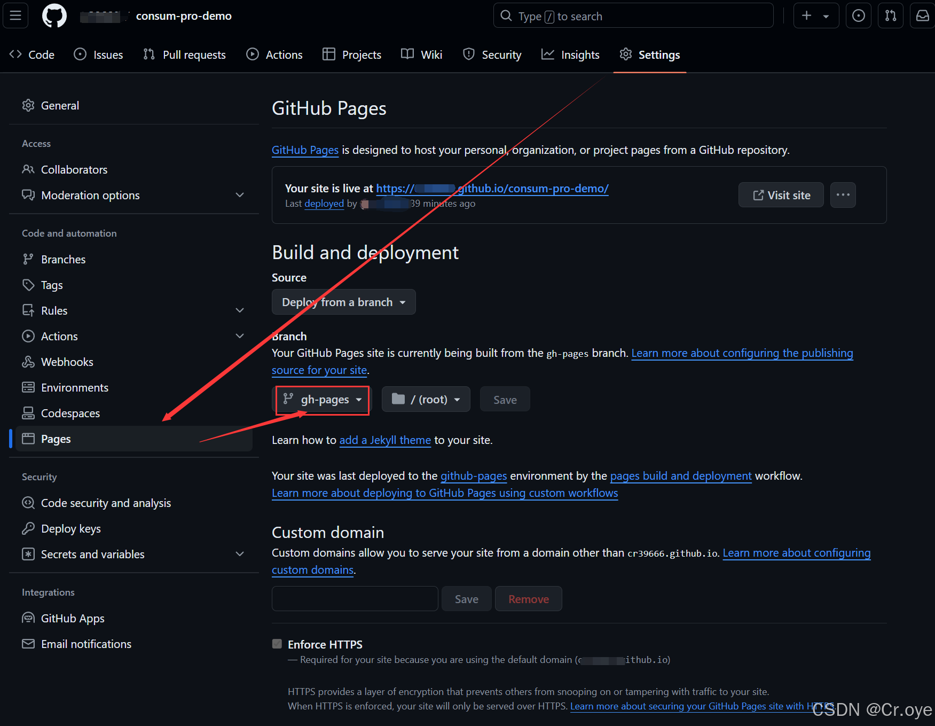Open Codespaces settings in sidebar
This screenshot has width=935, height=726.
[x=133, y=413]
